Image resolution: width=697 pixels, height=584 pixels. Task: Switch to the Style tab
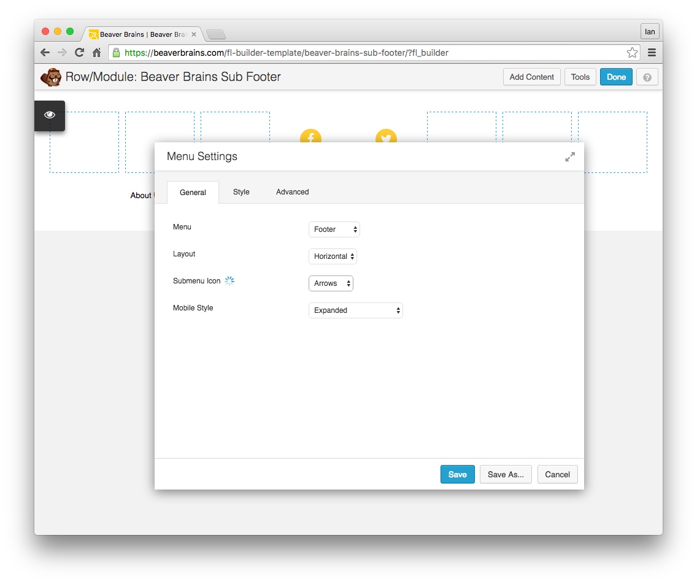click(241, 192)
